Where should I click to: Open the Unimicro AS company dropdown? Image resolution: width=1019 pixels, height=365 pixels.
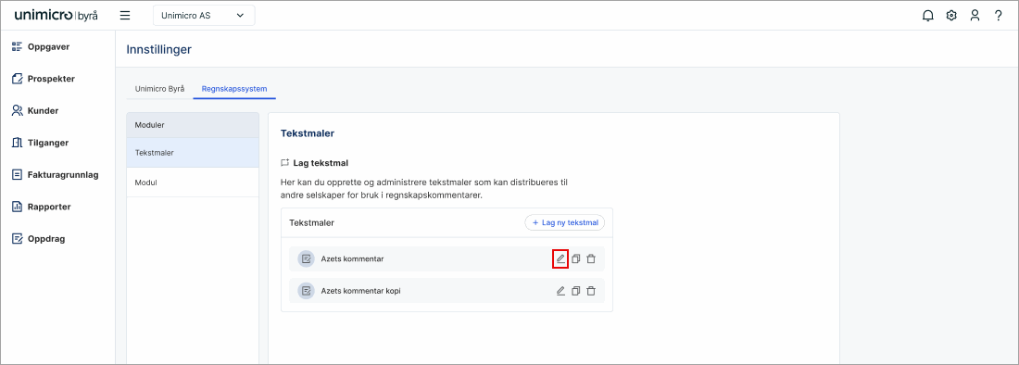point(204,16)
